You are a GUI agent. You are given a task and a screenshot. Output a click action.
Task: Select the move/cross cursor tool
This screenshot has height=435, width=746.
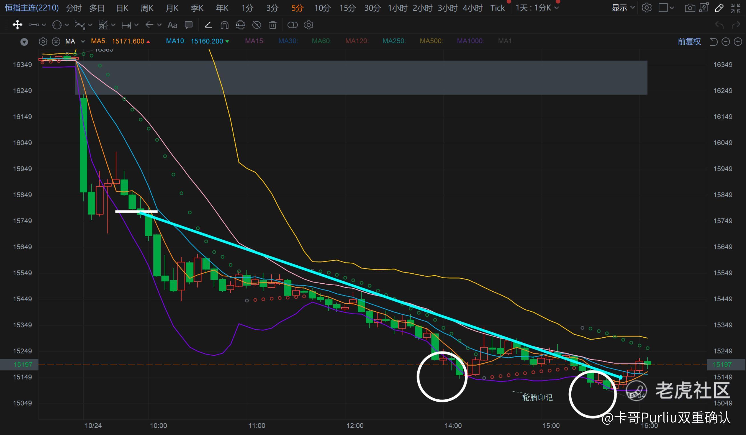[17, 25]
